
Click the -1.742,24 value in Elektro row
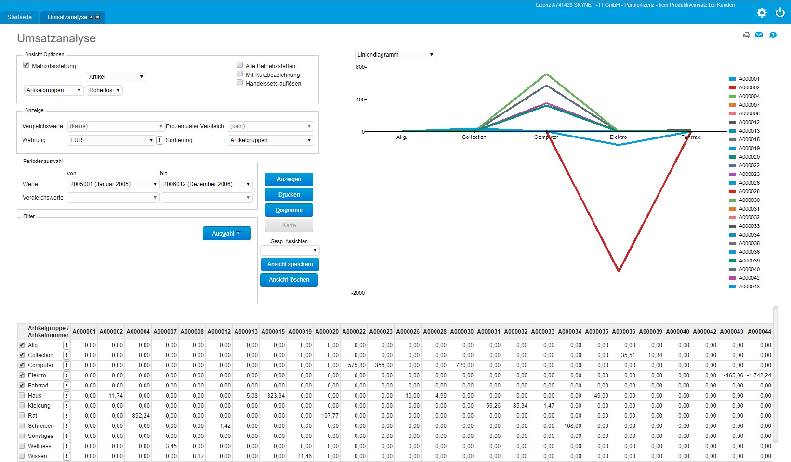(759, 375)
